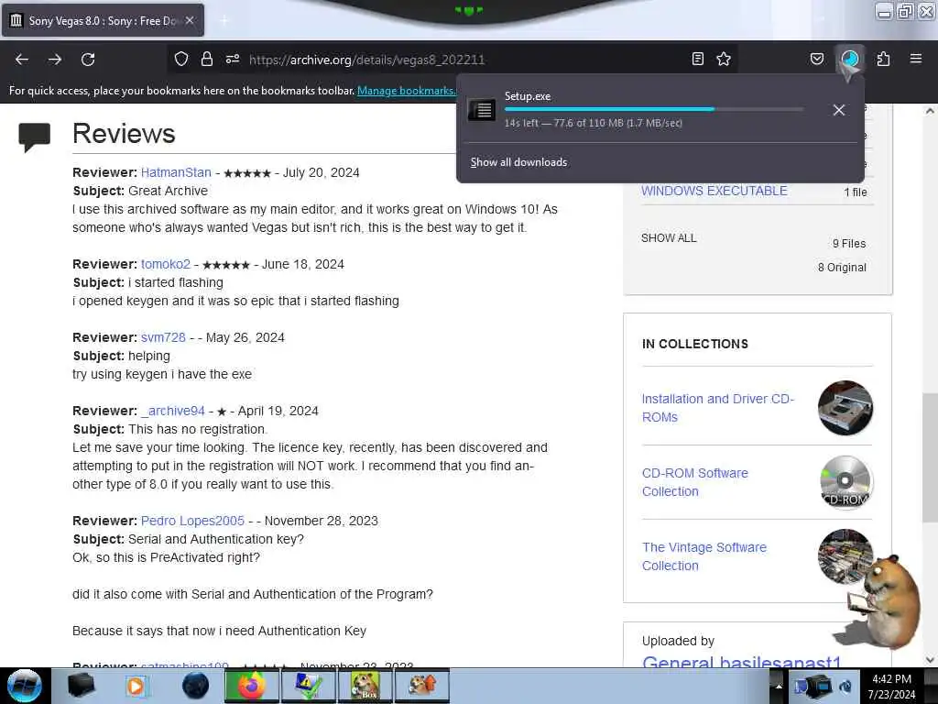The height and width of the screenshot is (704, 938).
Task: Show hidden system tray icons
Action: pyautogui.click(x=779, y=686)
